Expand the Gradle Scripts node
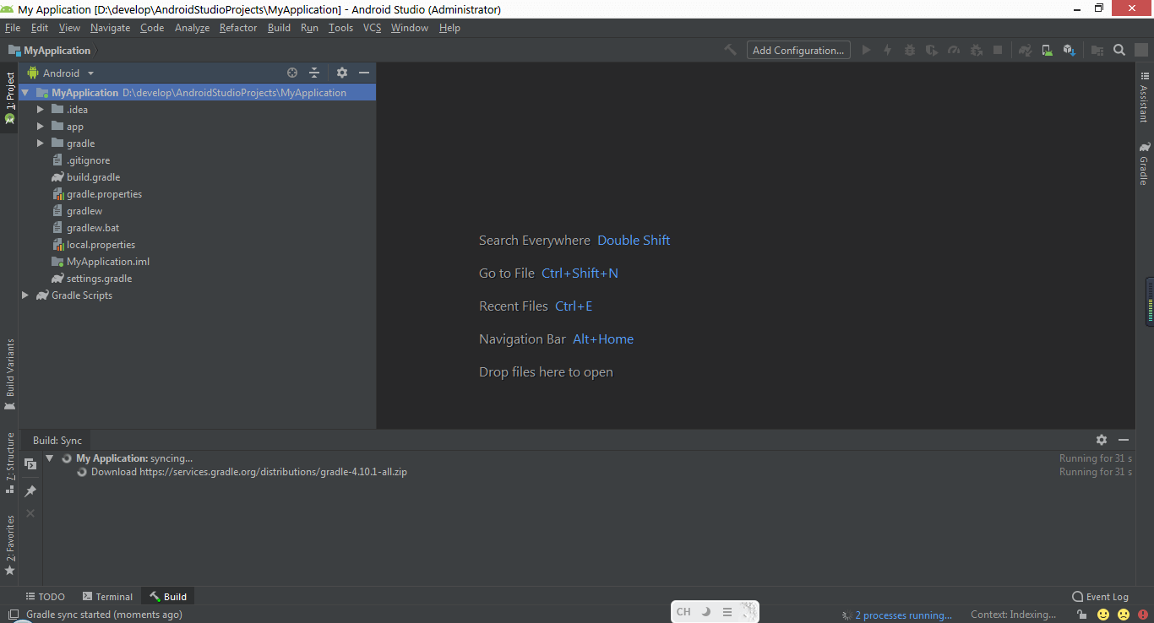Screen dimensions: 1154x623 coord(24,295)
